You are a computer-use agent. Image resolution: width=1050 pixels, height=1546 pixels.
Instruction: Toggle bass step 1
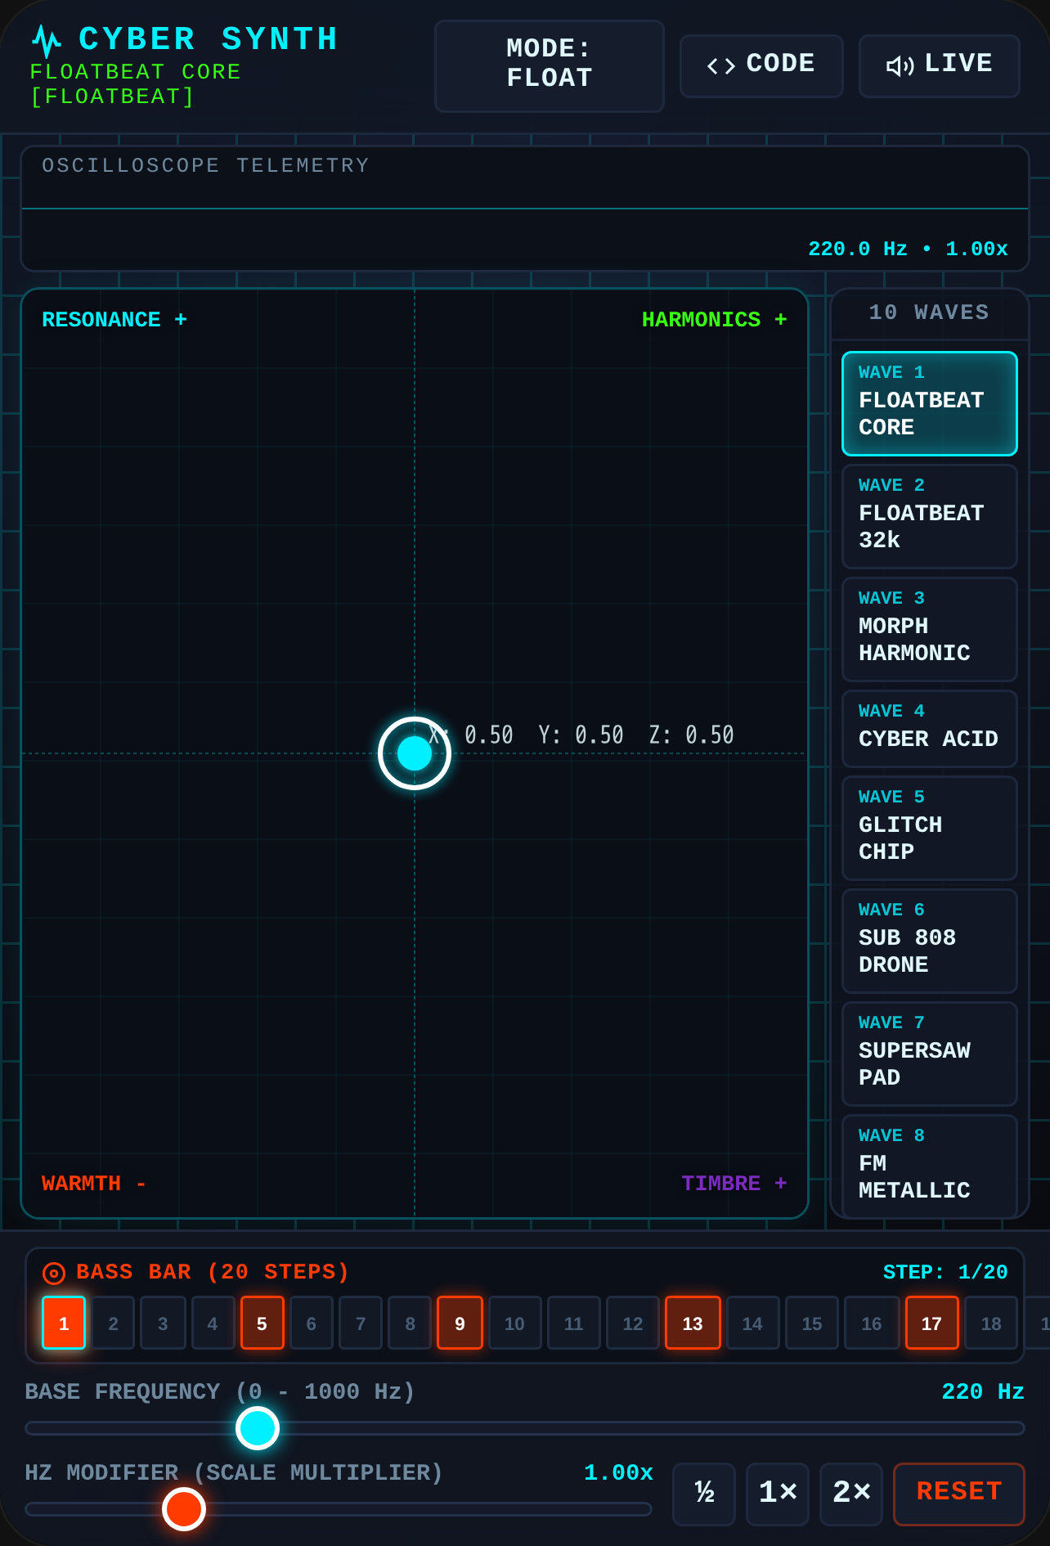(64, 1323)
